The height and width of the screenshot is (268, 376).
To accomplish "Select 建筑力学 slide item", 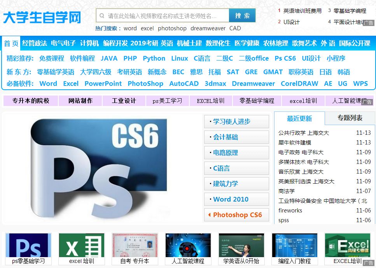I will pos(236,184).
